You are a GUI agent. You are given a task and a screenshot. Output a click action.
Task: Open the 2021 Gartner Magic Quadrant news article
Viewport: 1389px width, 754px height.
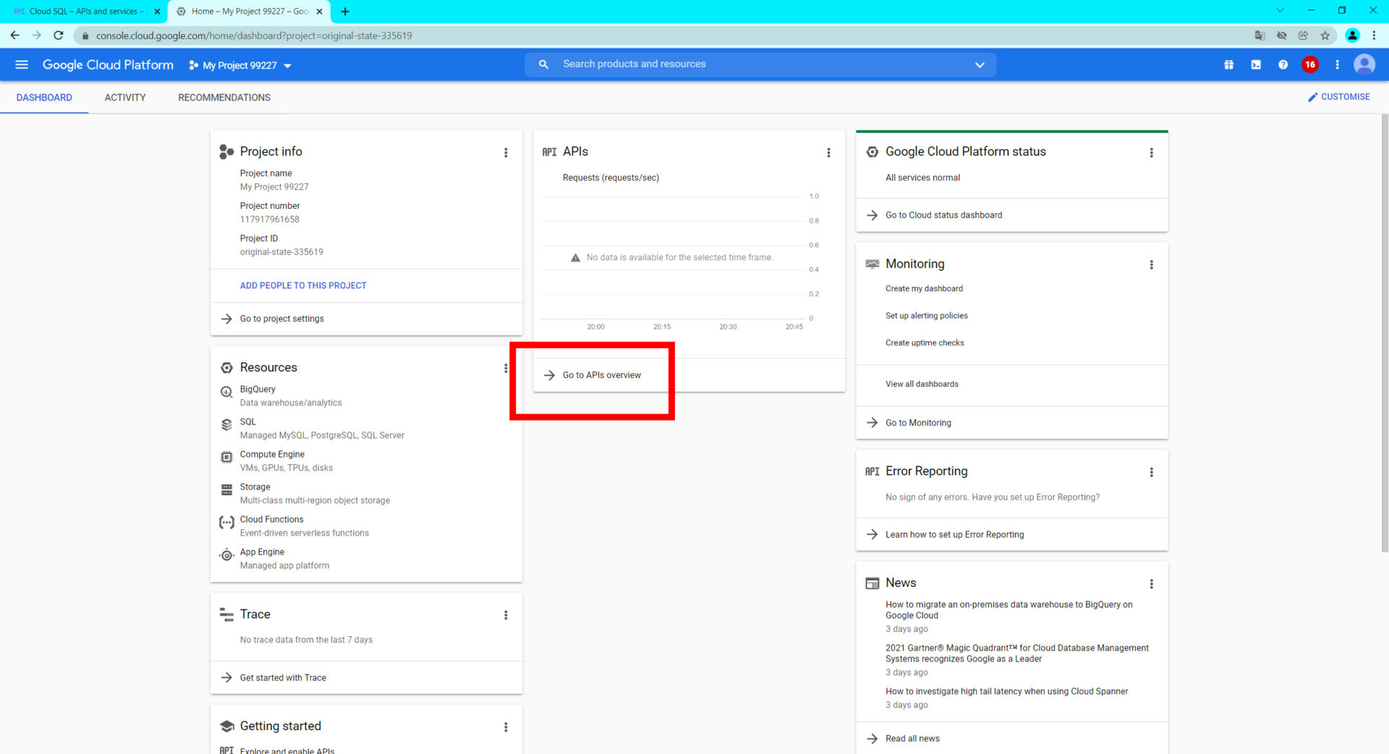pos(1016,654)
